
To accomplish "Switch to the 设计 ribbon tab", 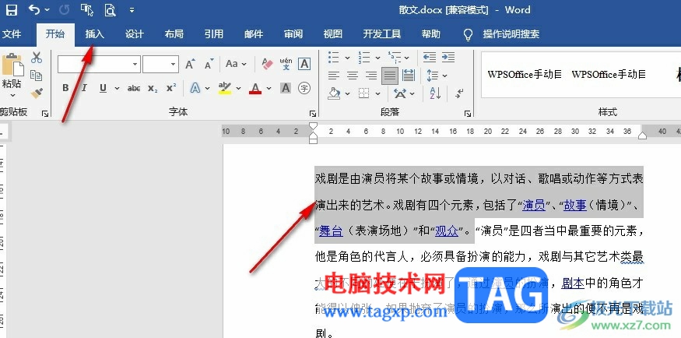I will click(134, 34).
